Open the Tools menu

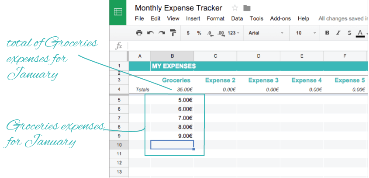tap(256, 19)
